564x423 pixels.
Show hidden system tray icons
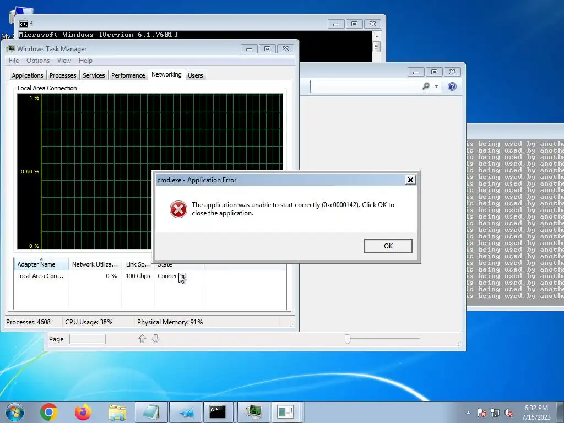[x=468, y=413]
